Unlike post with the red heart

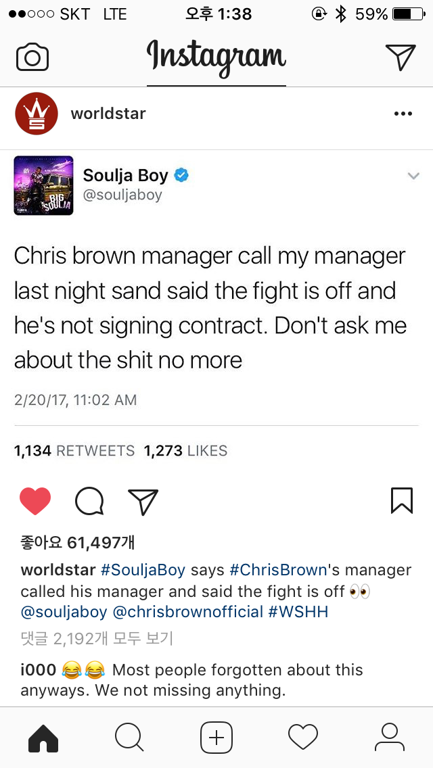(35, 501)
